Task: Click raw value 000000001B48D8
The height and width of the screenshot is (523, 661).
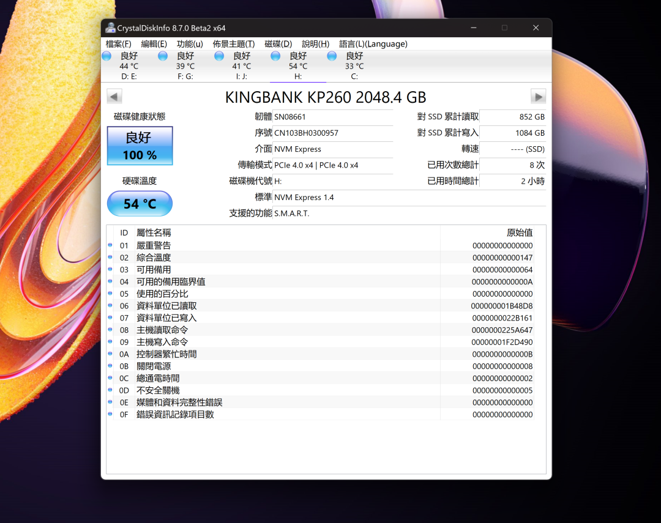Action: 502,306
